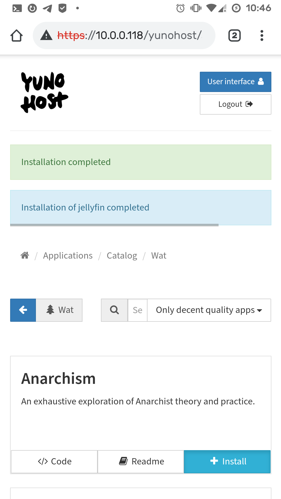Screen dimensions: 281x499
Task: Expand the app quality filter dropdown
Action: pyautogui.click(x=209, y=310)
